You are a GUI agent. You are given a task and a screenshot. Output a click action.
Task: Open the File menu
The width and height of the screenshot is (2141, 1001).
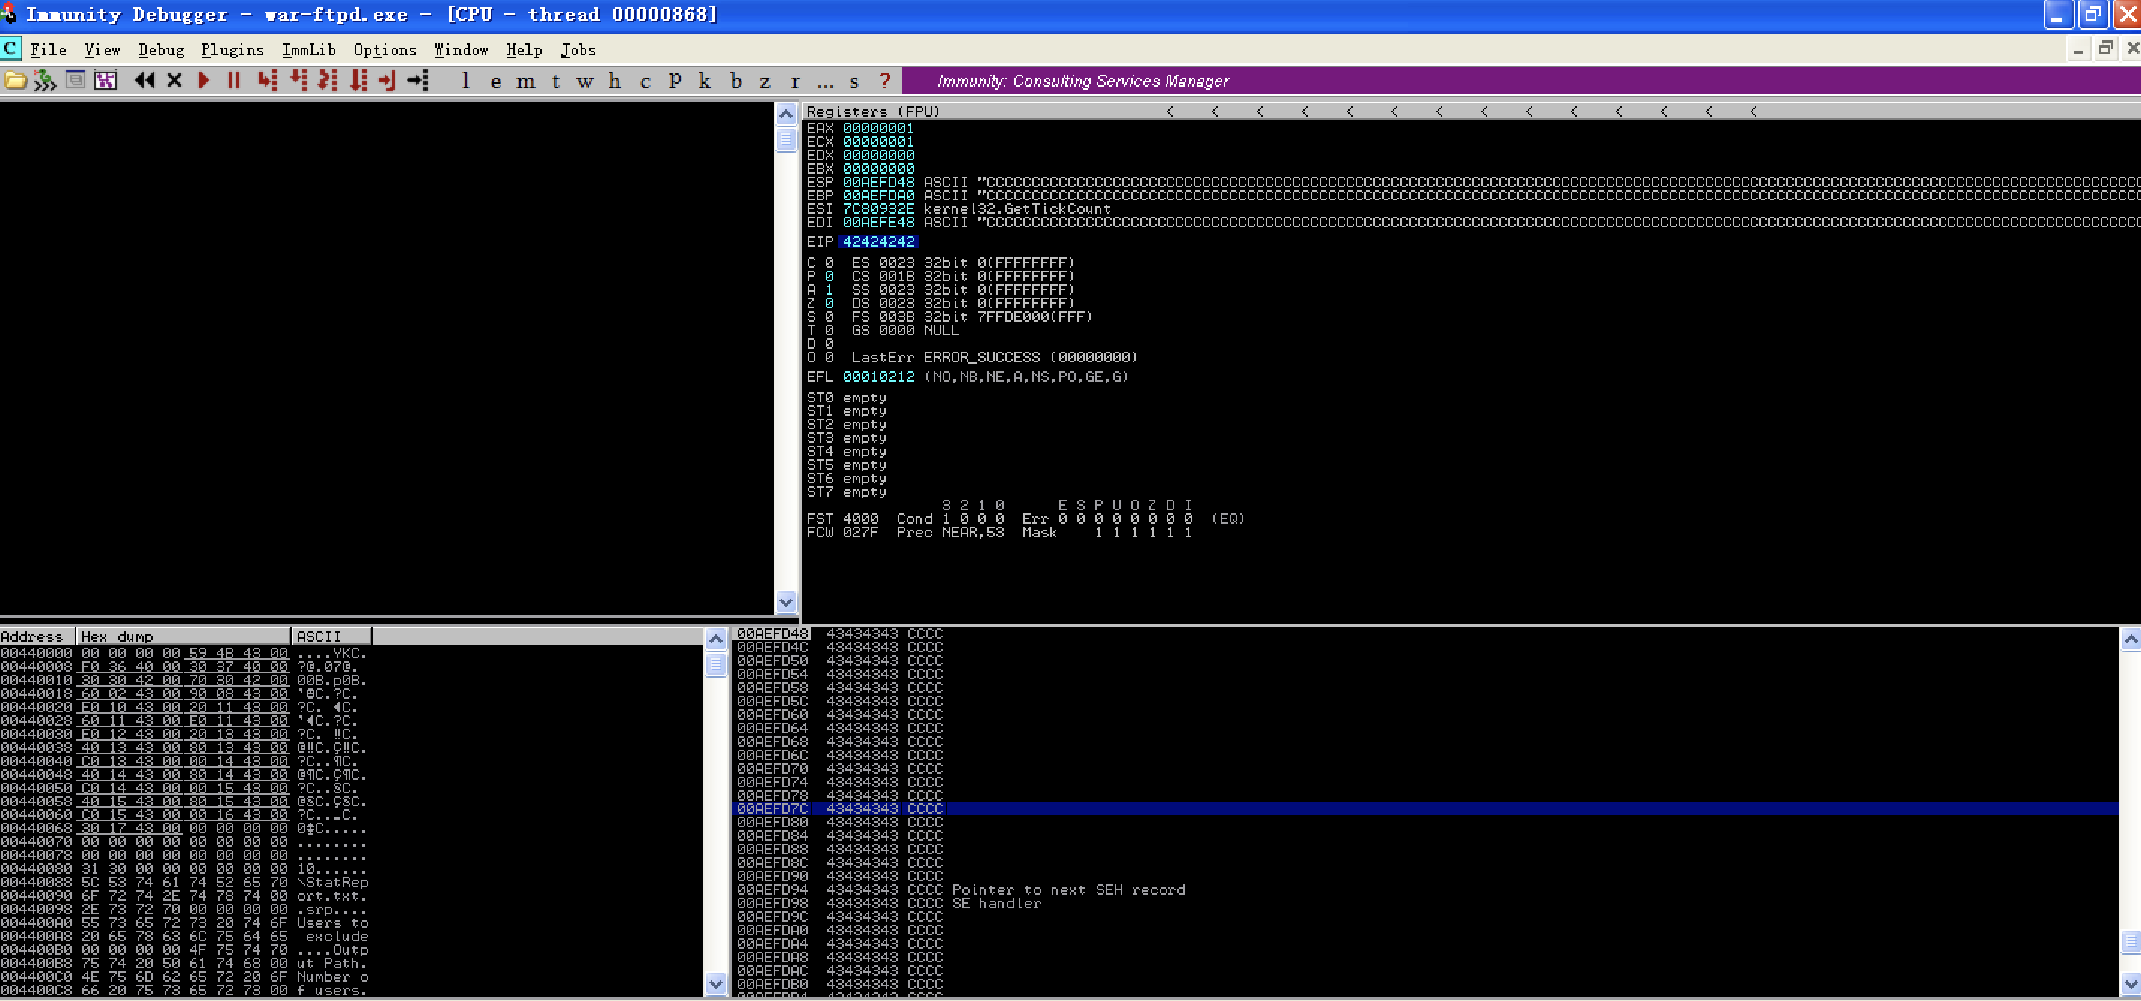[48, 50]
